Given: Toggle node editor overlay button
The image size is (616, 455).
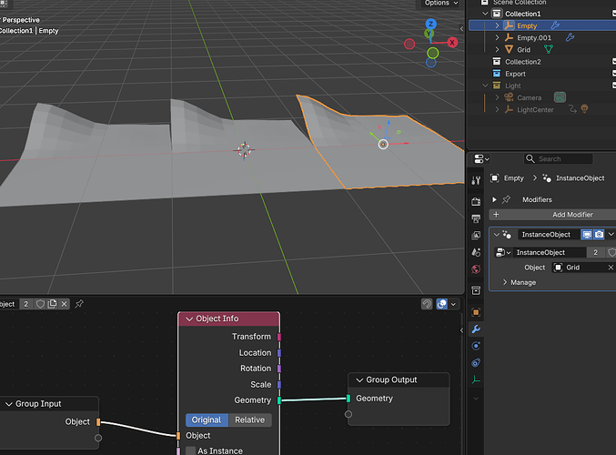Looking at the screenshot, I should tap(441, 304).
